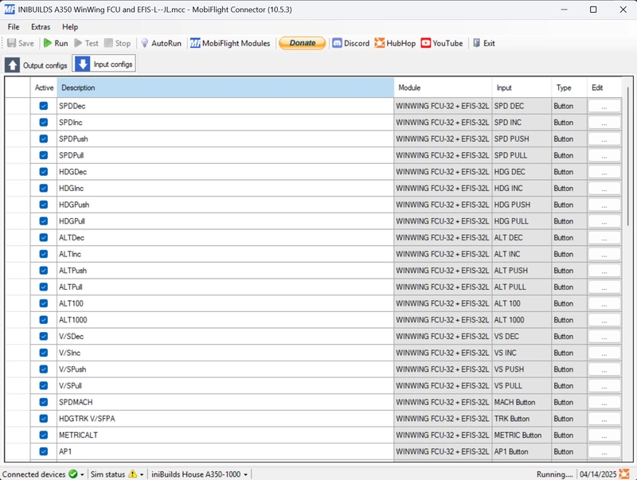Click the Donate button
Screen dimensions: 637x480
[302, 43]
